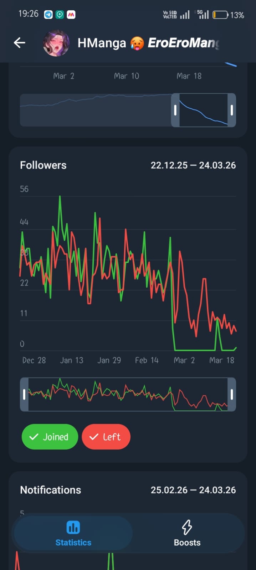Tap the Statistics bar chart icon

(x=73, y=528)
